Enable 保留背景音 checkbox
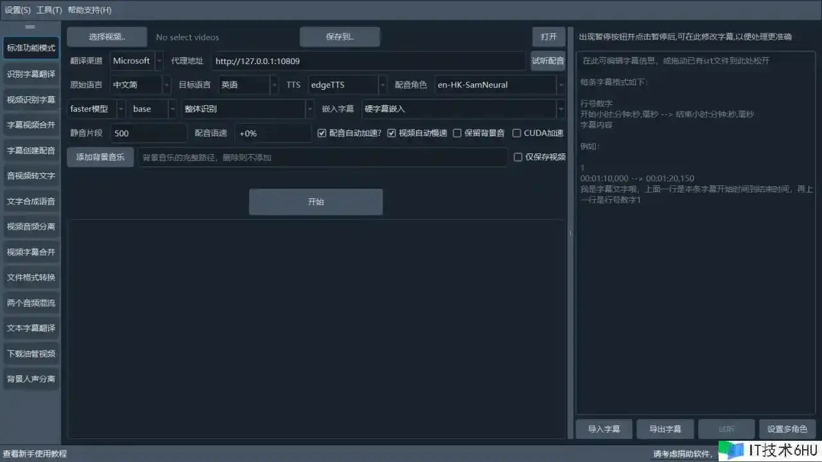The image size is (822, 462). (457, 133)
